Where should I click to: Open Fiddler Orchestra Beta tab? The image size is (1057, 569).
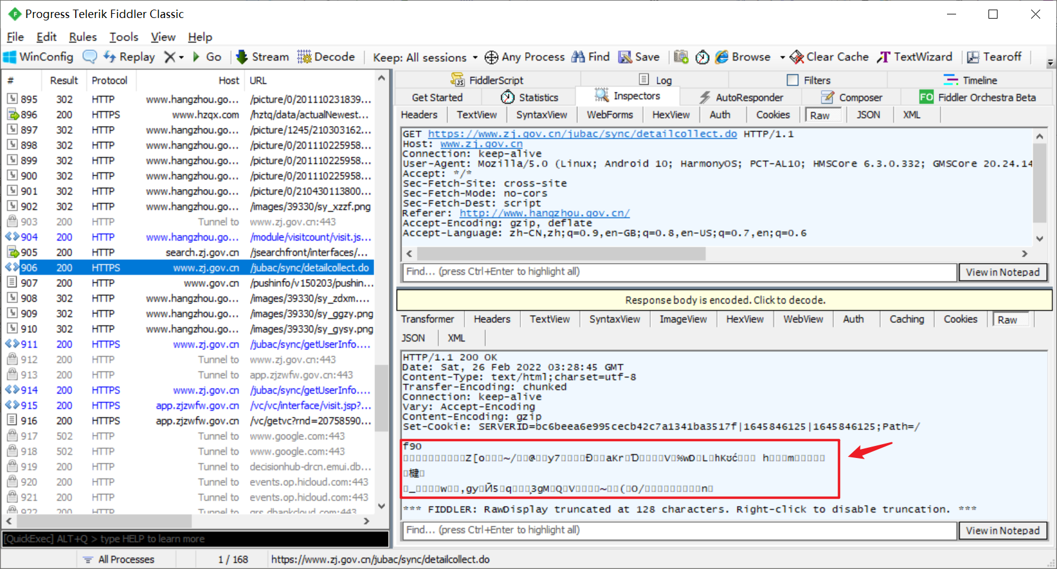pos(978,97)
